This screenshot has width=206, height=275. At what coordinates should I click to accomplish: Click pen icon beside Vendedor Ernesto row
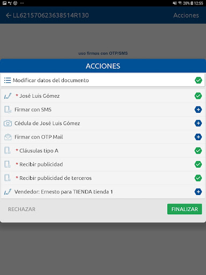click(8, 192)
